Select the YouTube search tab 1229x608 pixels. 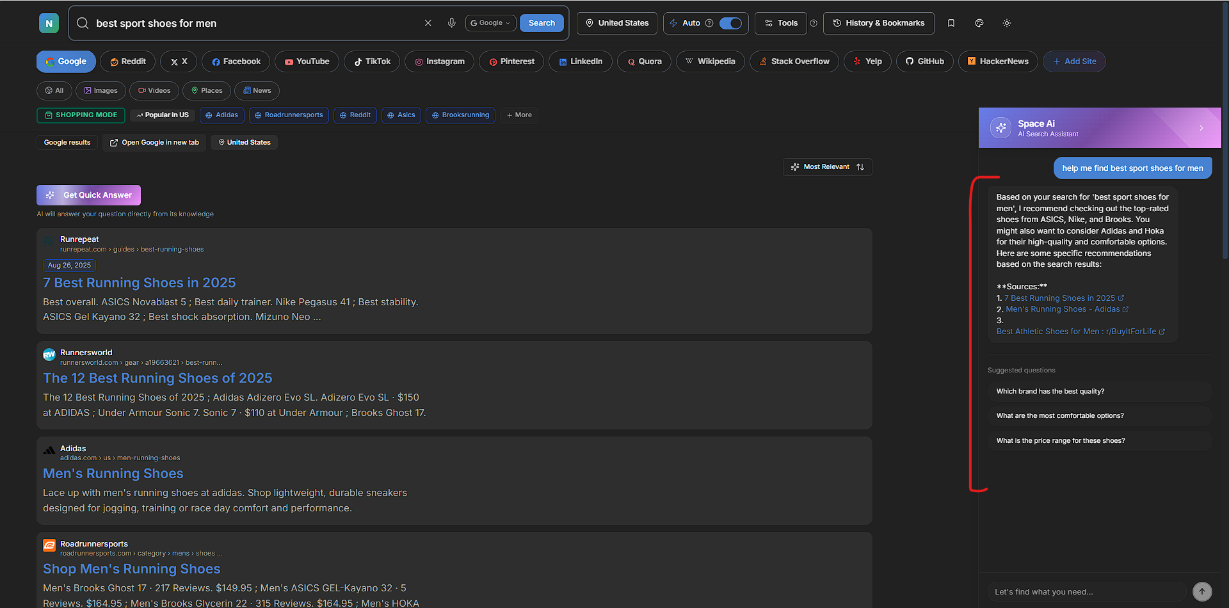click(x=307, y=61)
